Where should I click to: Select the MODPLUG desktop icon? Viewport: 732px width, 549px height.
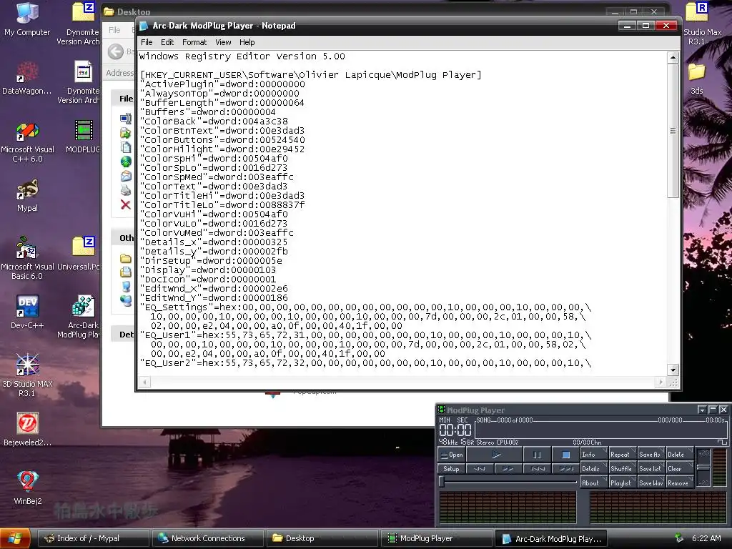(x=83, y=137)
